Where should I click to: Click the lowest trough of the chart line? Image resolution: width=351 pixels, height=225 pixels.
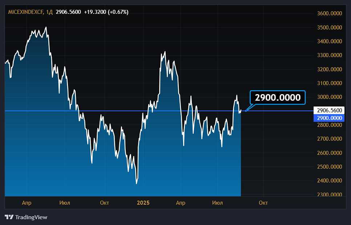(x=136, y=183)
